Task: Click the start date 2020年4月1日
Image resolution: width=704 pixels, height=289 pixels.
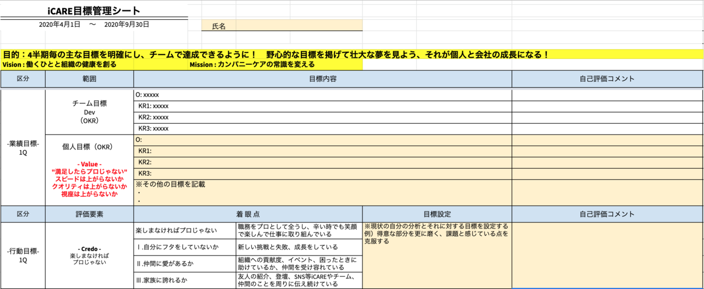Action: [x=60, y=24]
